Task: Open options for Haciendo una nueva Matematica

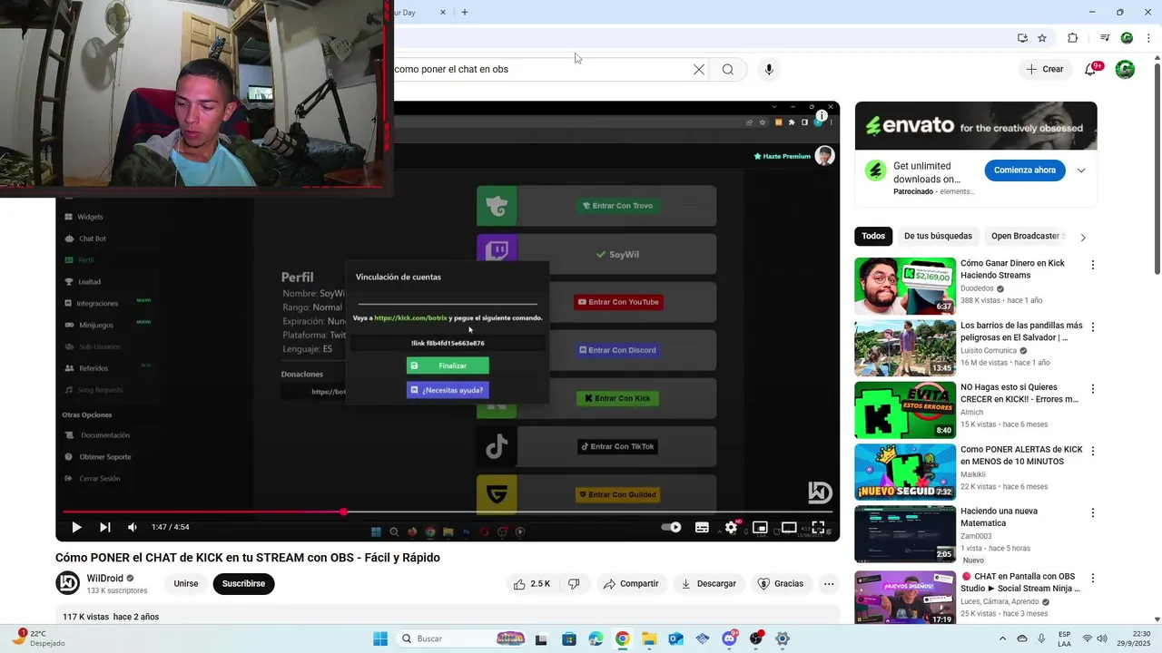Action: click(x=1093, y=512)
